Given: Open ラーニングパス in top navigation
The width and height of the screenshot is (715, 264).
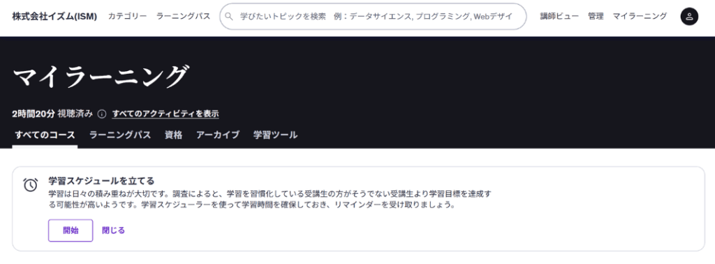Looking at the screenshot, I should [x=184, y=17].
